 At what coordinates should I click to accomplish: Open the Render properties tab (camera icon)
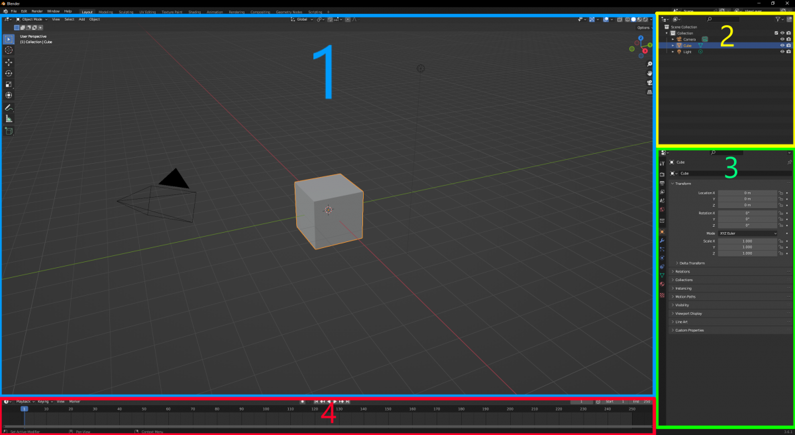coord(662,176)
